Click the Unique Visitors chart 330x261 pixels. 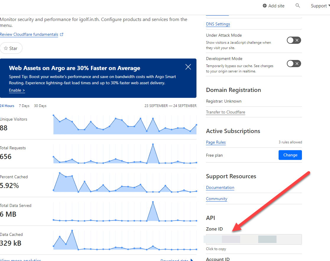coord(125,125)
